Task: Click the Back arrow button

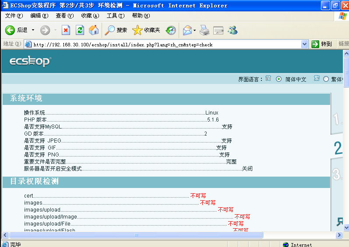Action: click(10, 30)
